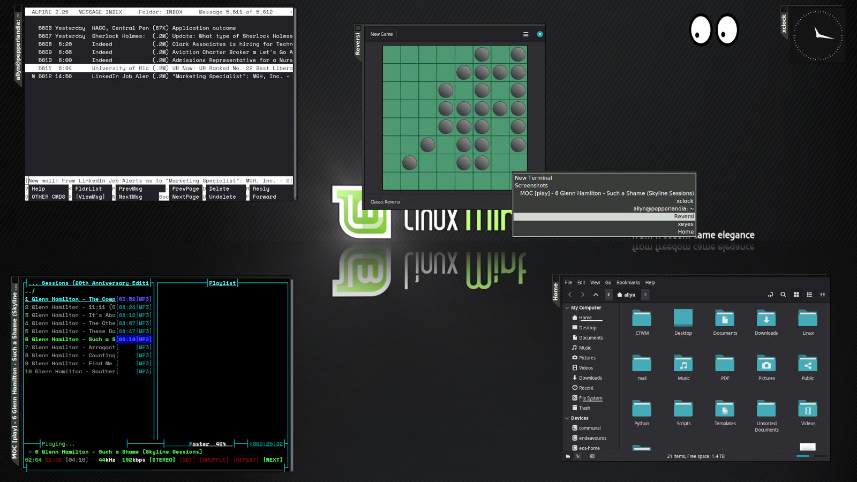857x482 pixels.
Task: Open the Downloads folder icon
Action: [766, 319]
